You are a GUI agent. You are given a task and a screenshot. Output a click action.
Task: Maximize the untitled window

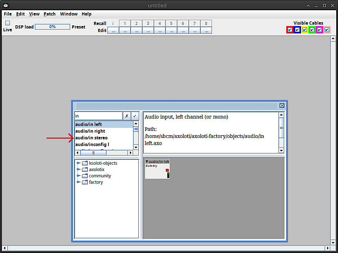coord(324,6)
